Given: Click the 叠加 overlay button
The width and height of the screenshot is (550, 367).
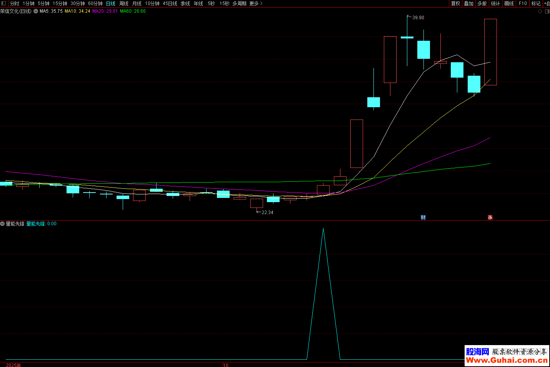Looking at the screenshot, I should [x=468, y=3].
